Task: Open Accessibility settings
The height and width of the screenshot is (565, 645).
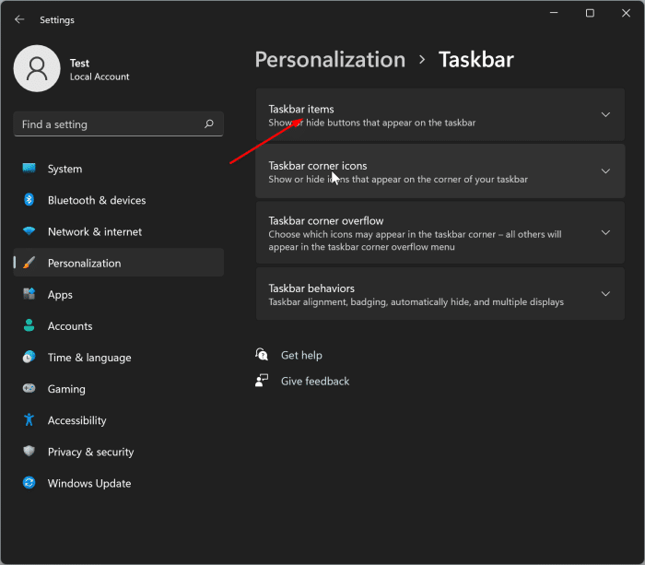Action: (119, 419)
